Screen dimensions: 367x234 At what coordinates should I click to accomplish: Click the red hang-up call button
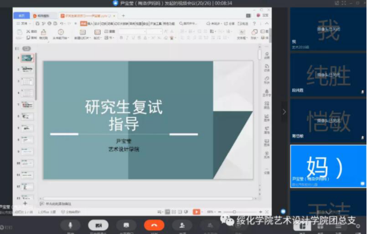click(154, 225)
